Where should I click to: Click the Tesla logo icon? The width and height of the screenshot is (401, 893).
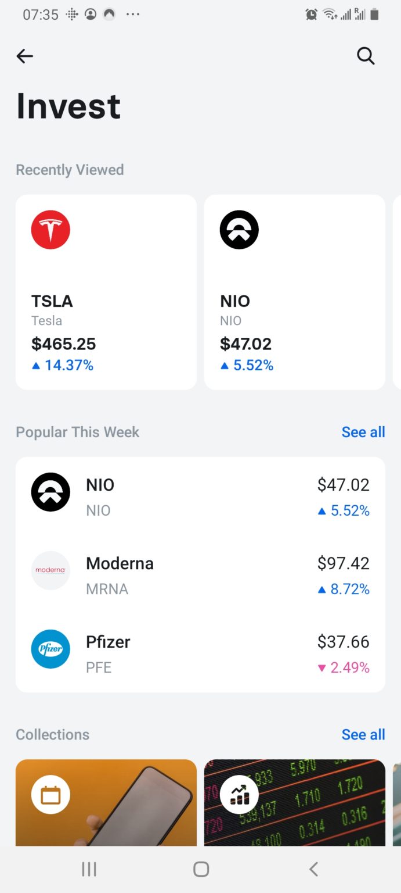[50, 230]
